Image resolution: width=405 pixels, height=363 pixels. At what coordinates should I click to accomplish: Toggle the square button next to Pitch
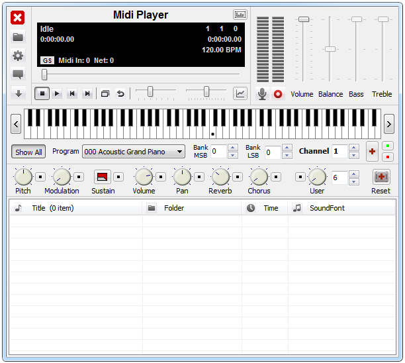(40, 177)
